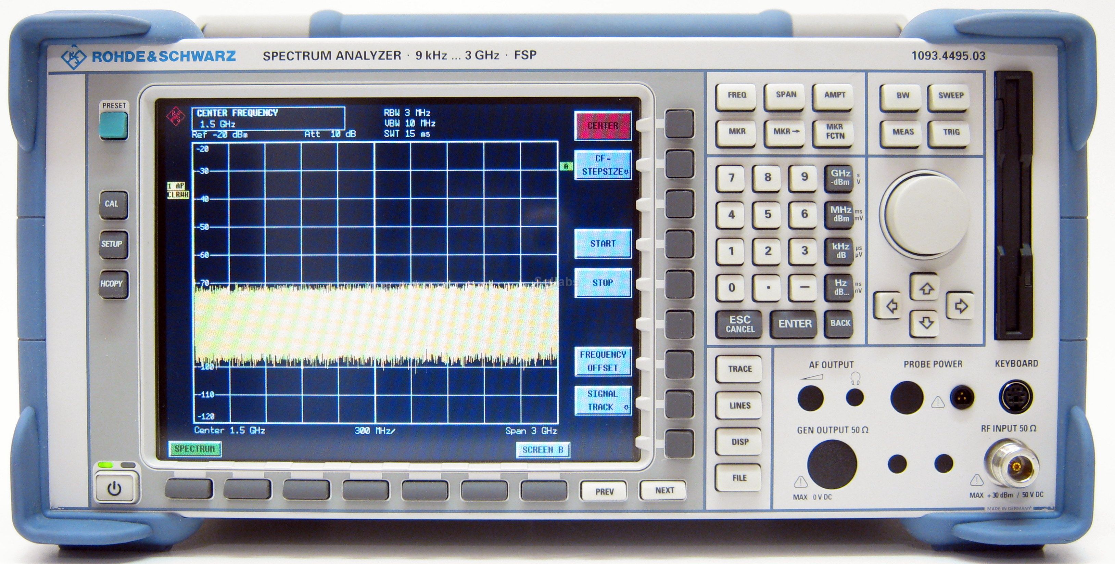This screenshot has height=564, width=1115.
Task: Open the SPAN menu key
Action: point(786,96)
